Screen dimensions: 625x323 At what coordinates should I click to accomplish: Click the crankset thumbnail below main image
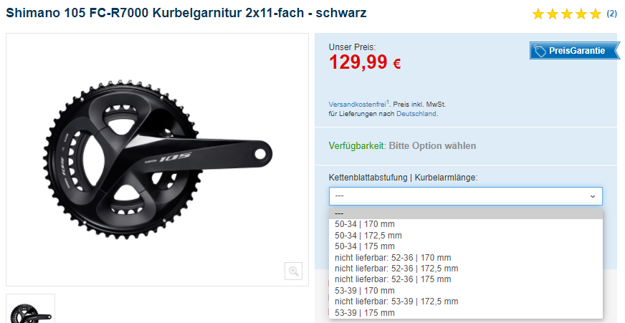click(30, 309)
